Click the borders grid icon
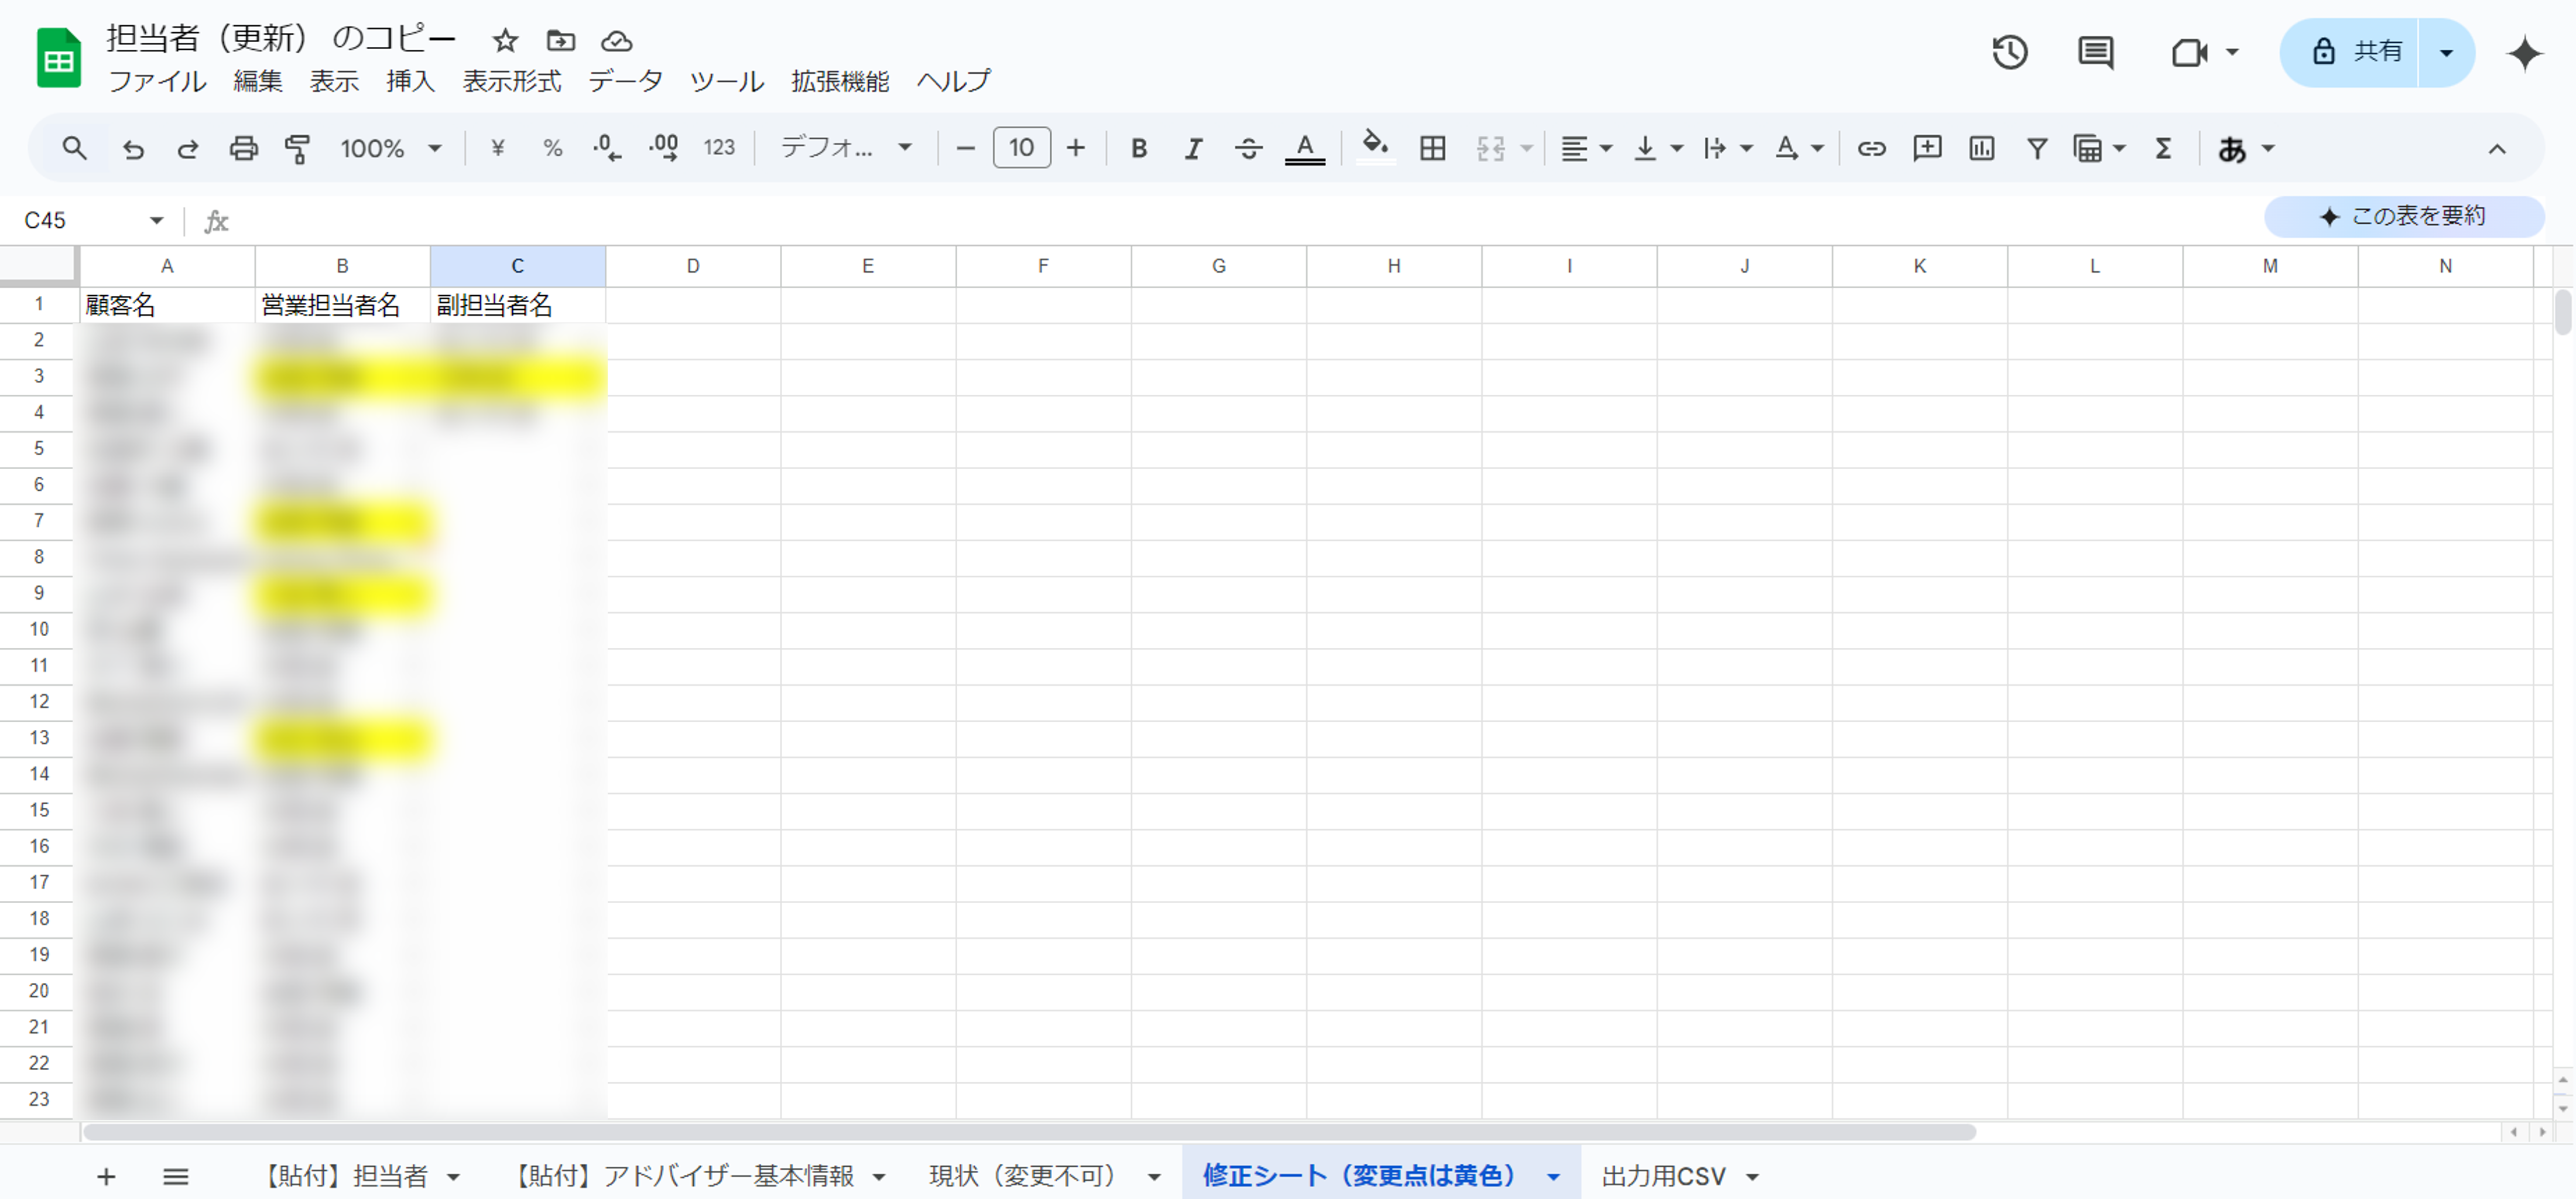Viewport: 2576px width, 1199px height. click(x=1432, y=149)
